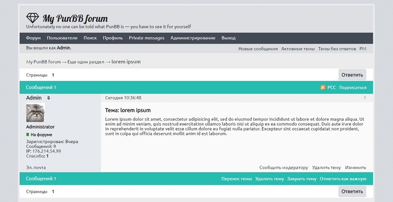Open the PM link in the top right
This screenshot has width=393, height=202.
363,49
